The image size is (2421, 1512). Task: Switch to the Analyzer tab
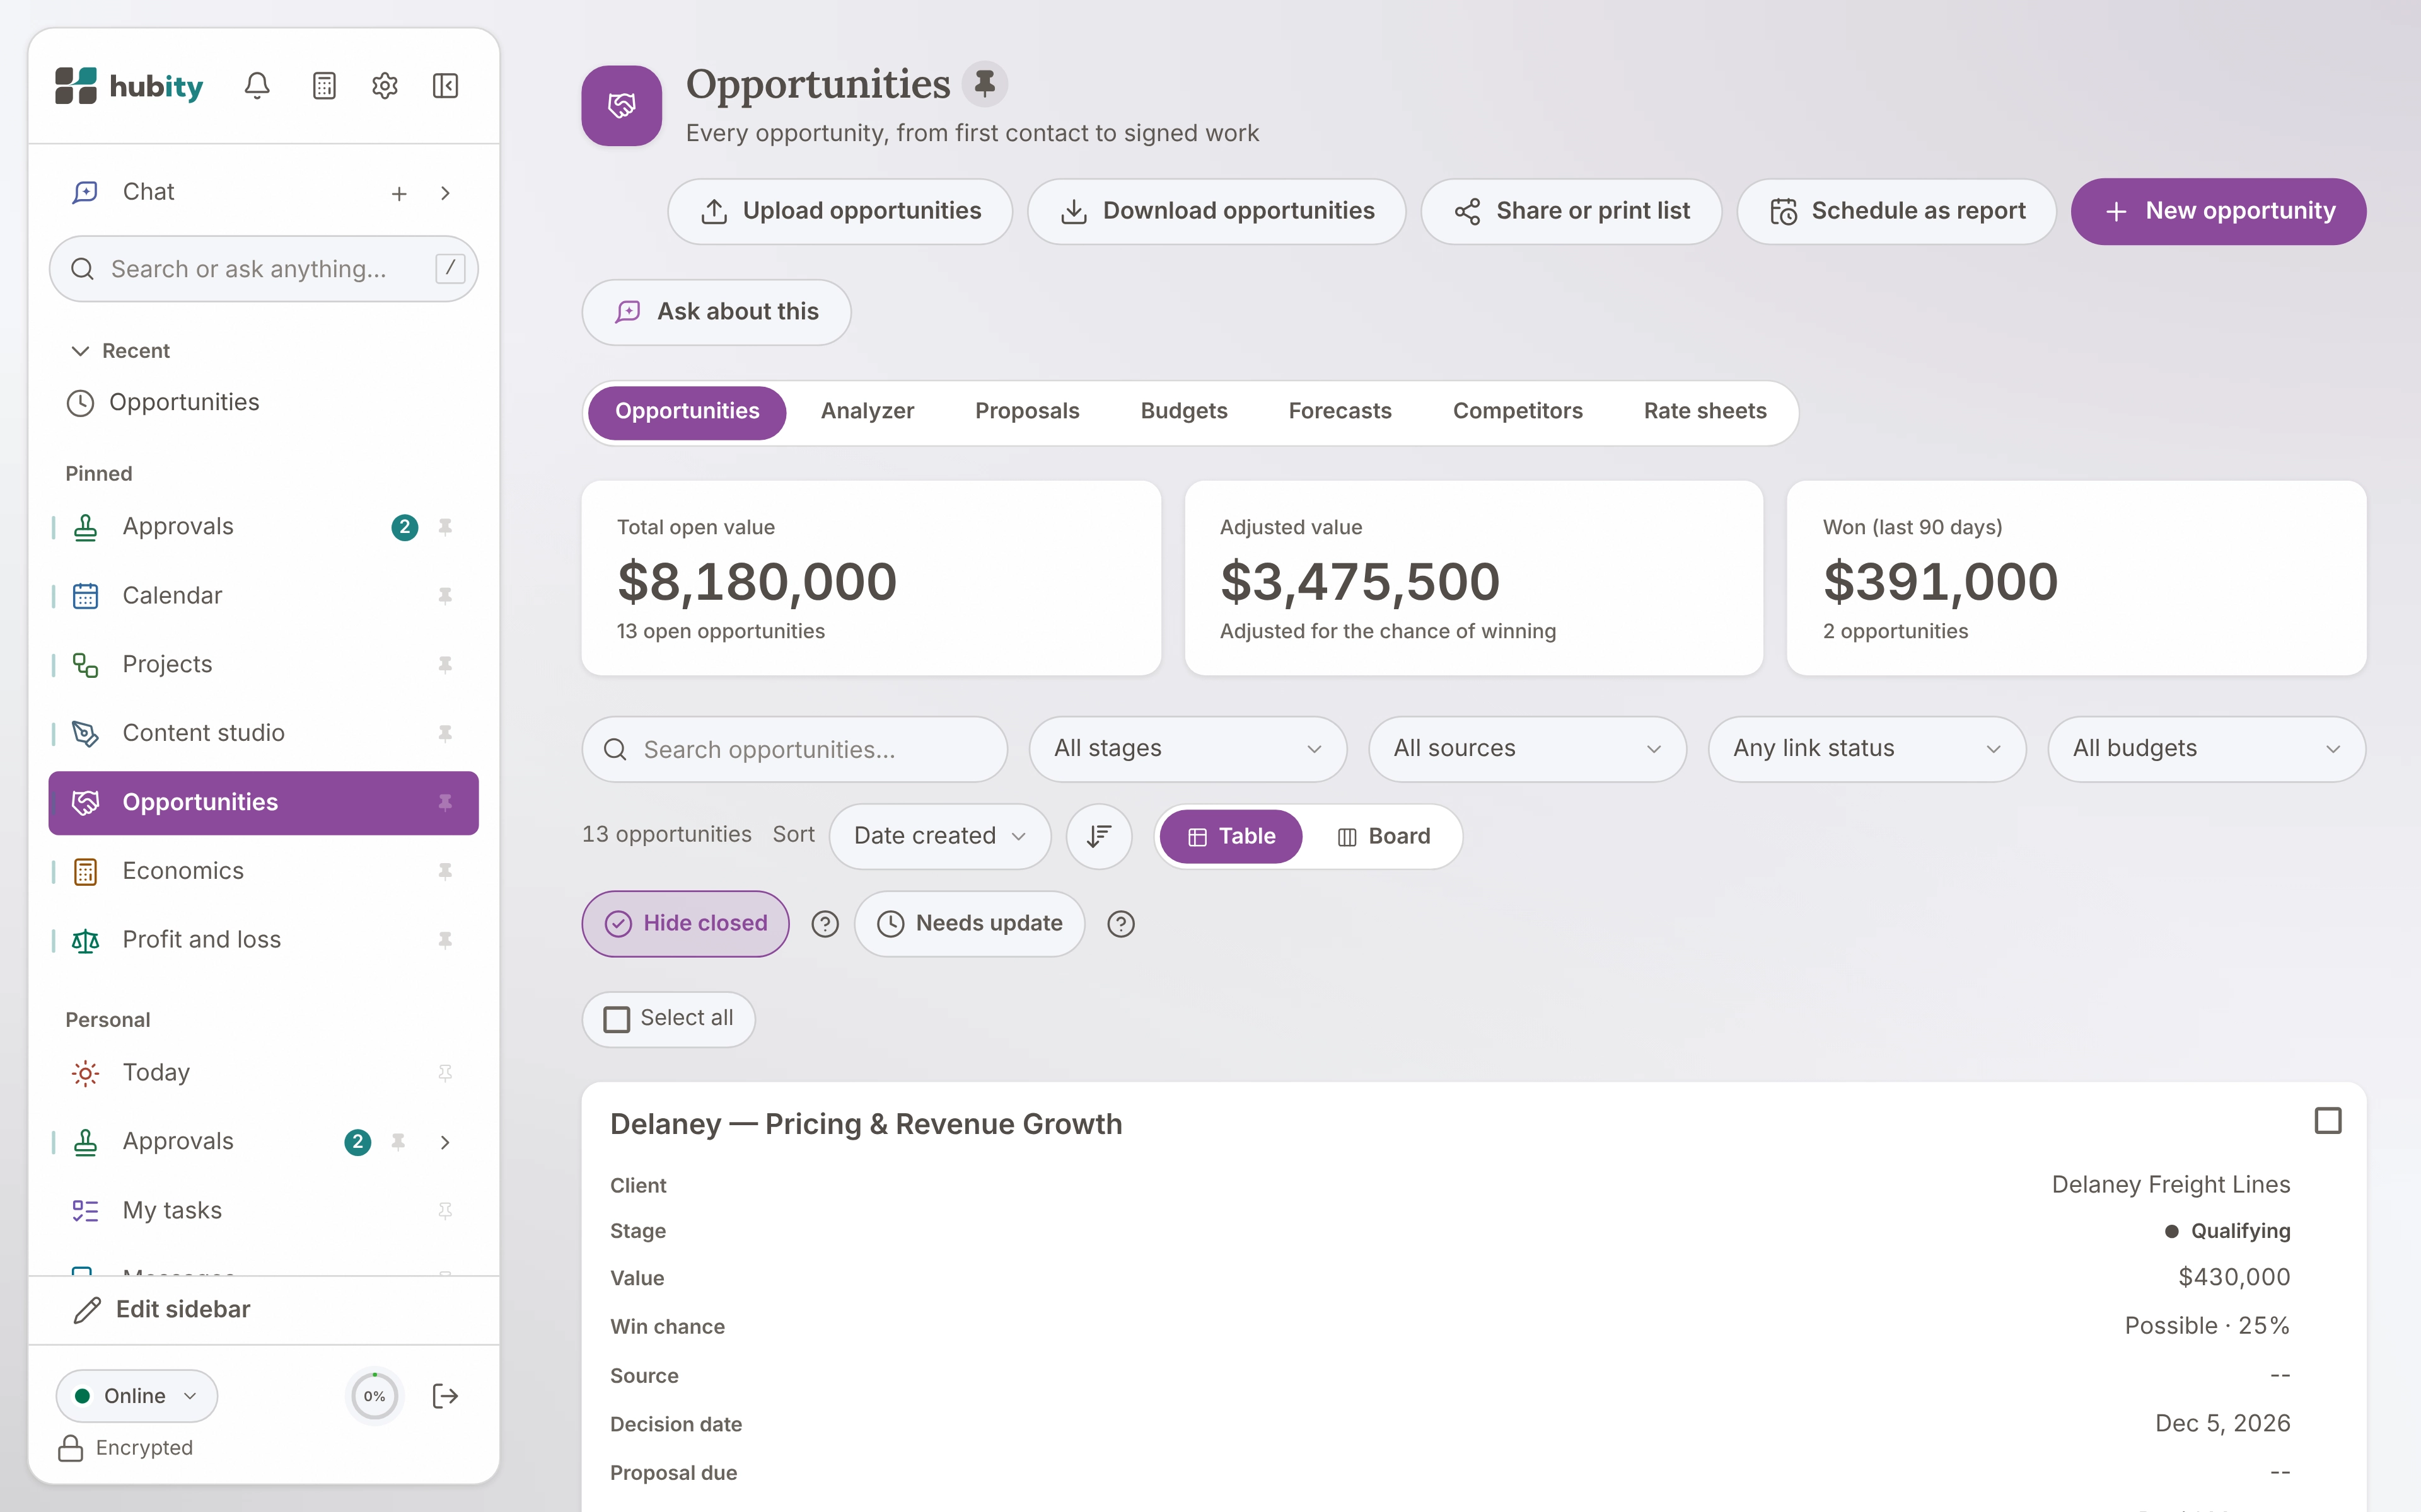pos(868,412)
